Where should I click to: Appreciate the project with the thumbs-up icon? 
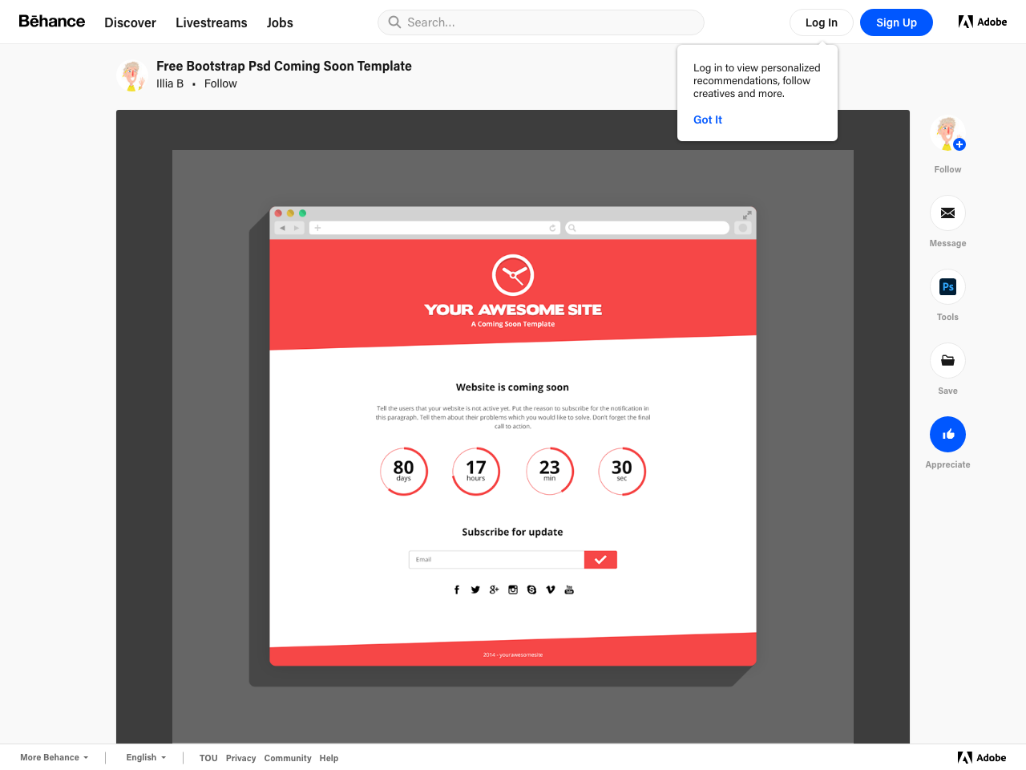coord(947,434)
